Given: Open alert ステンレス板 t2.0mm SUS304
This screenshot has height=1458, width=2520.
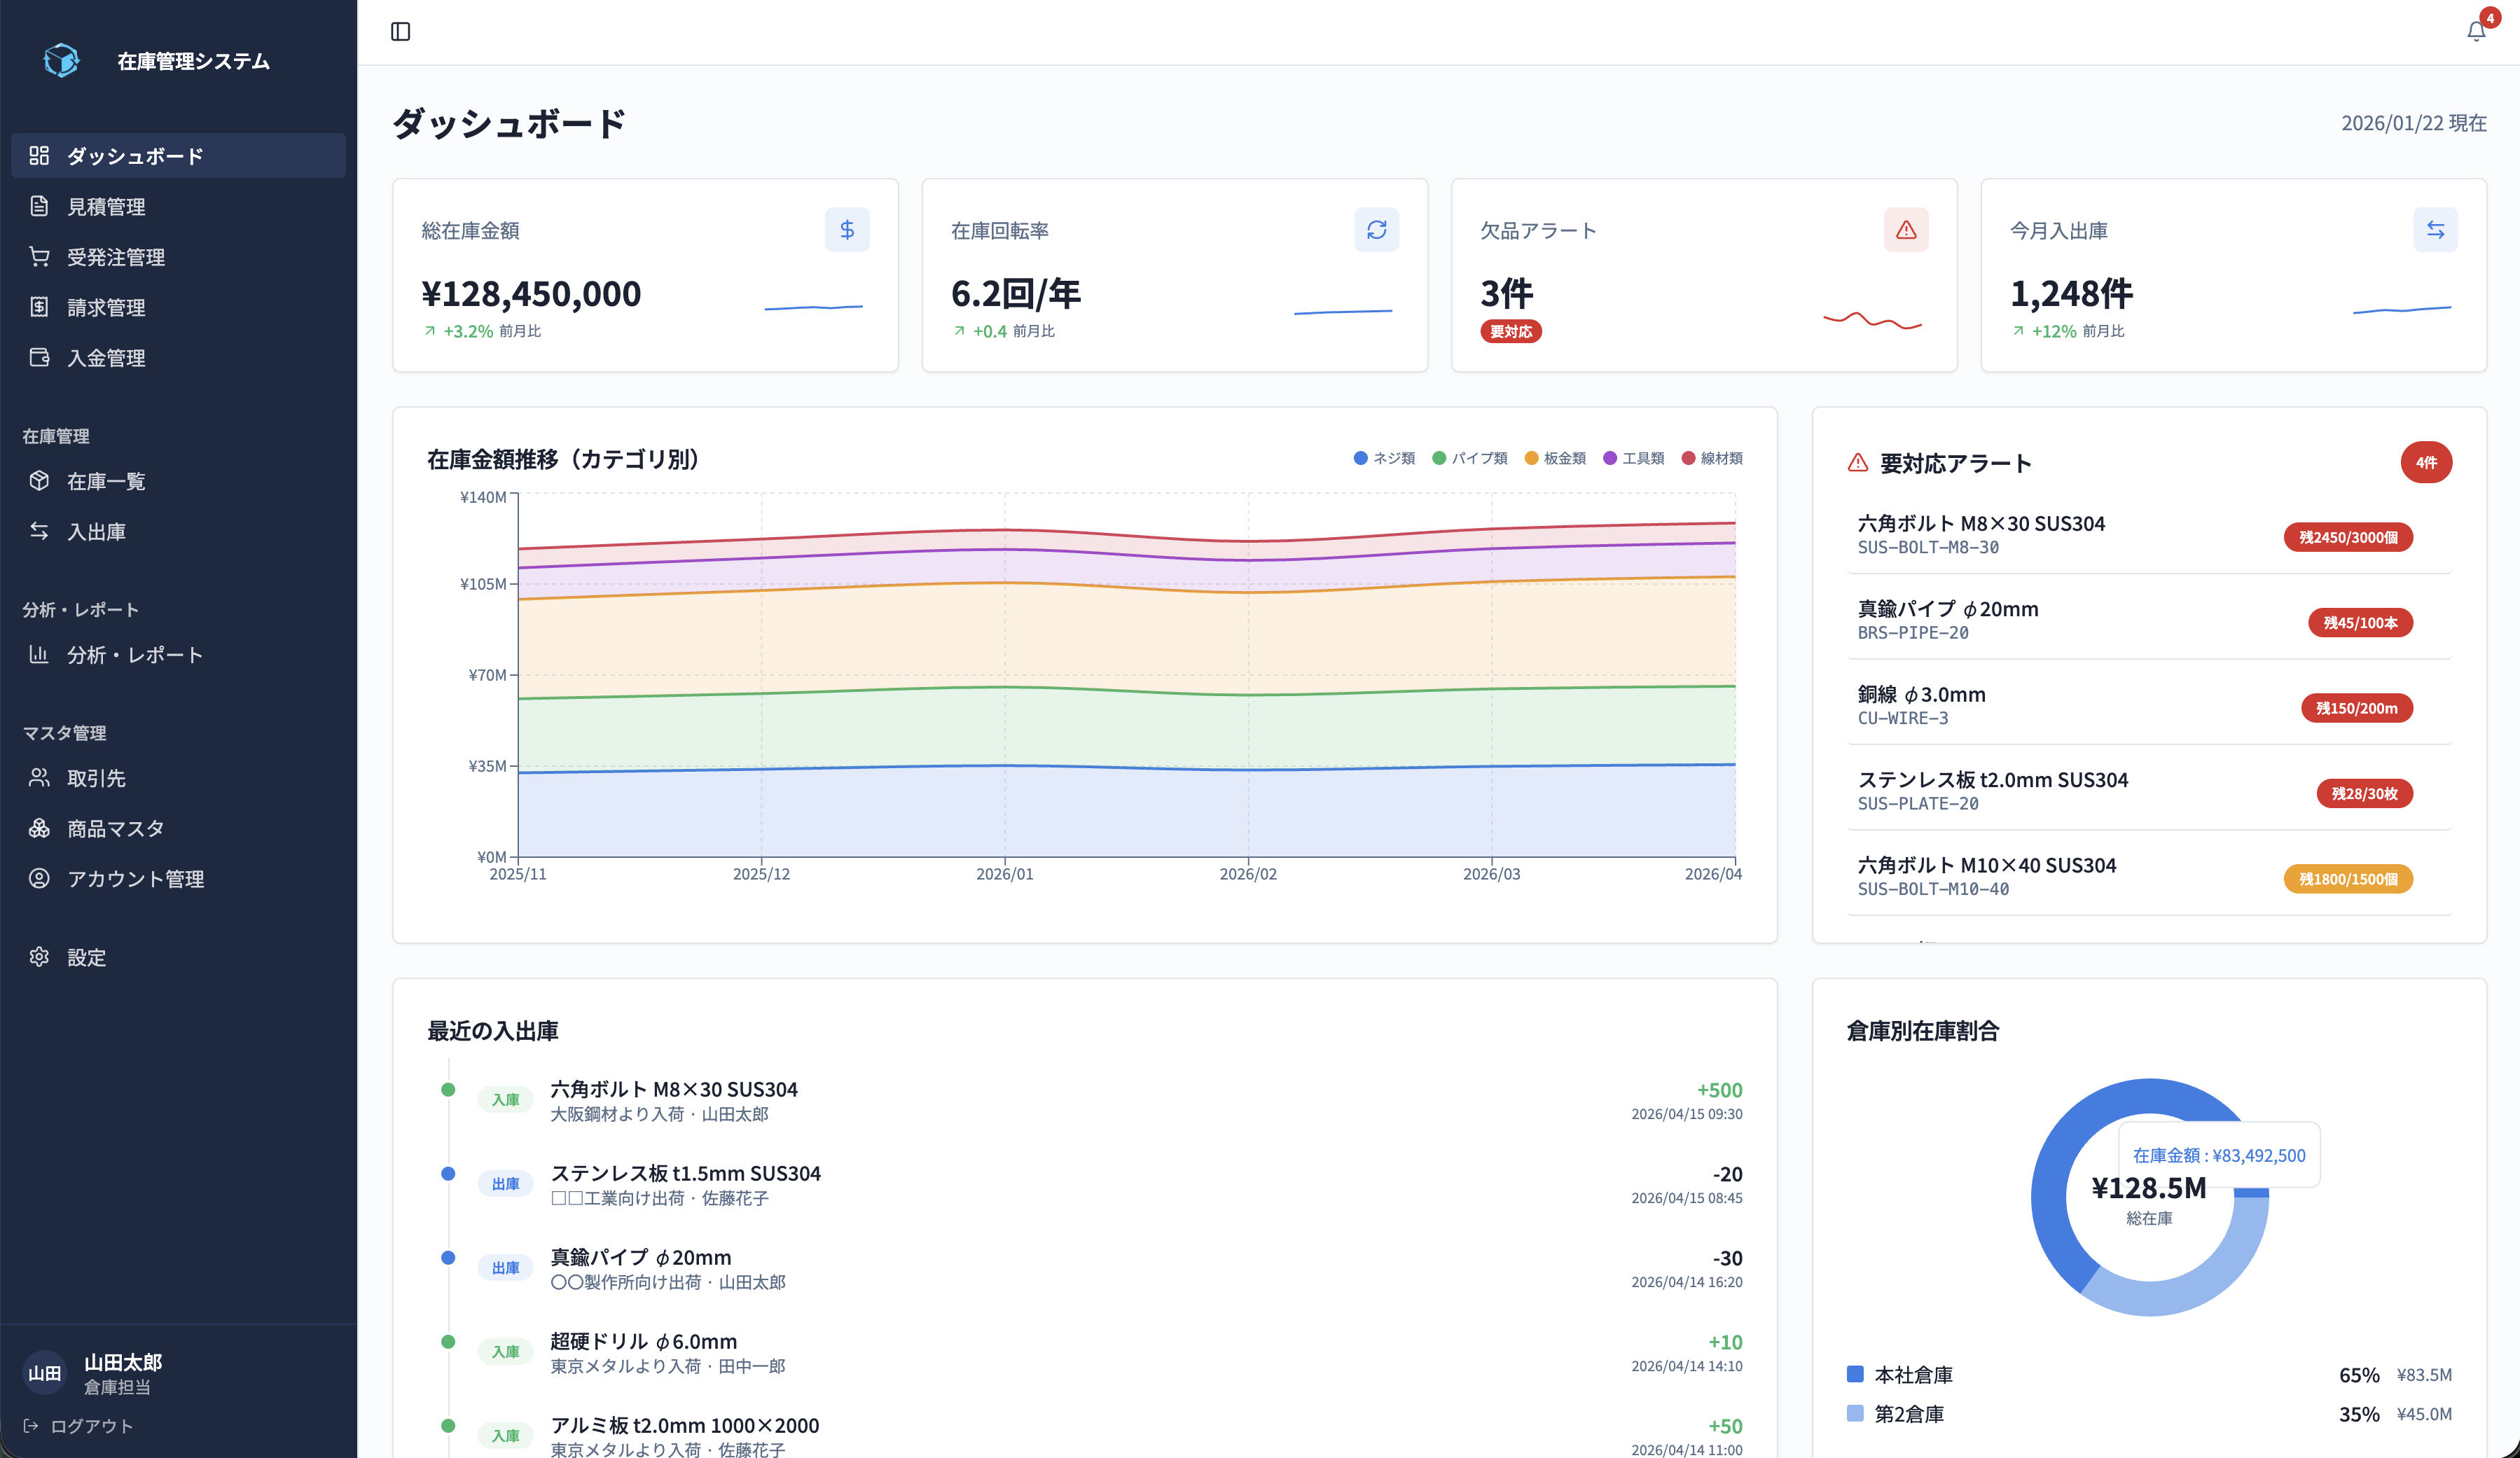Looking at the screenshot, I should tap(2149, 791).
